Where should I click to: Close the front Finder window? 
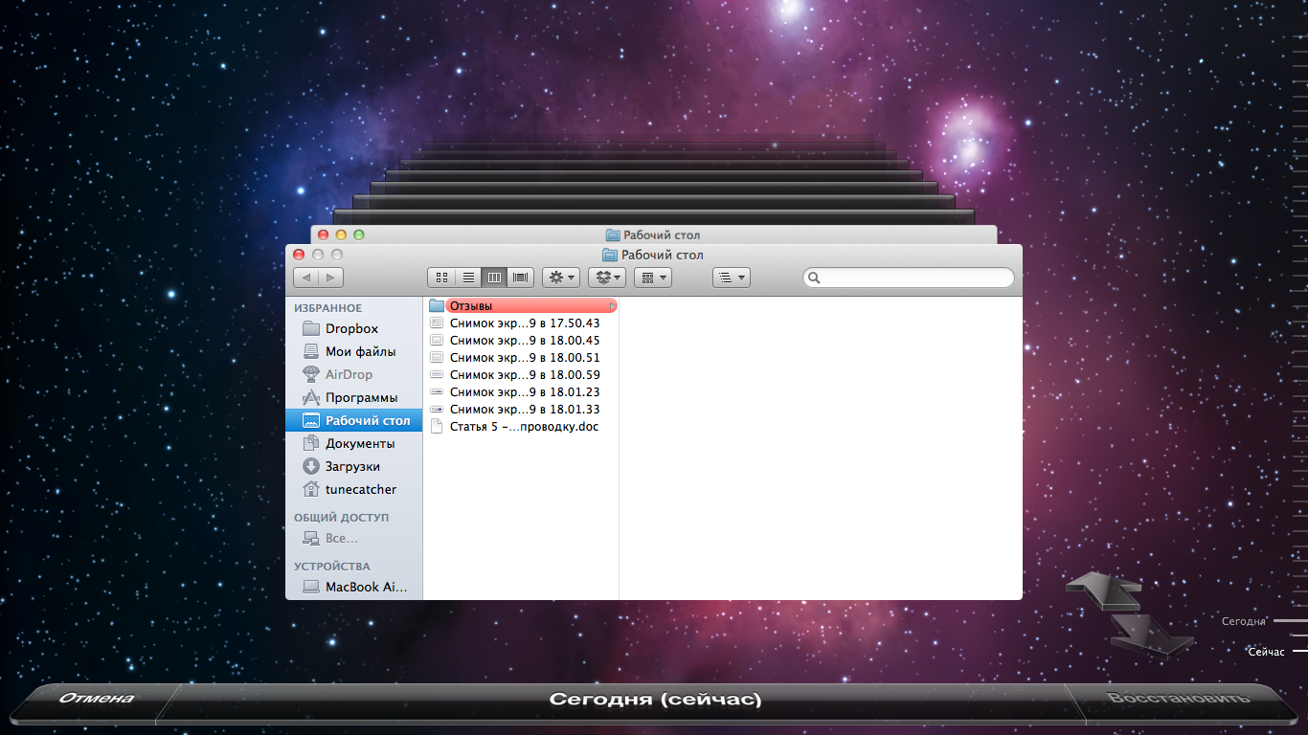click(x=299, y=255)
